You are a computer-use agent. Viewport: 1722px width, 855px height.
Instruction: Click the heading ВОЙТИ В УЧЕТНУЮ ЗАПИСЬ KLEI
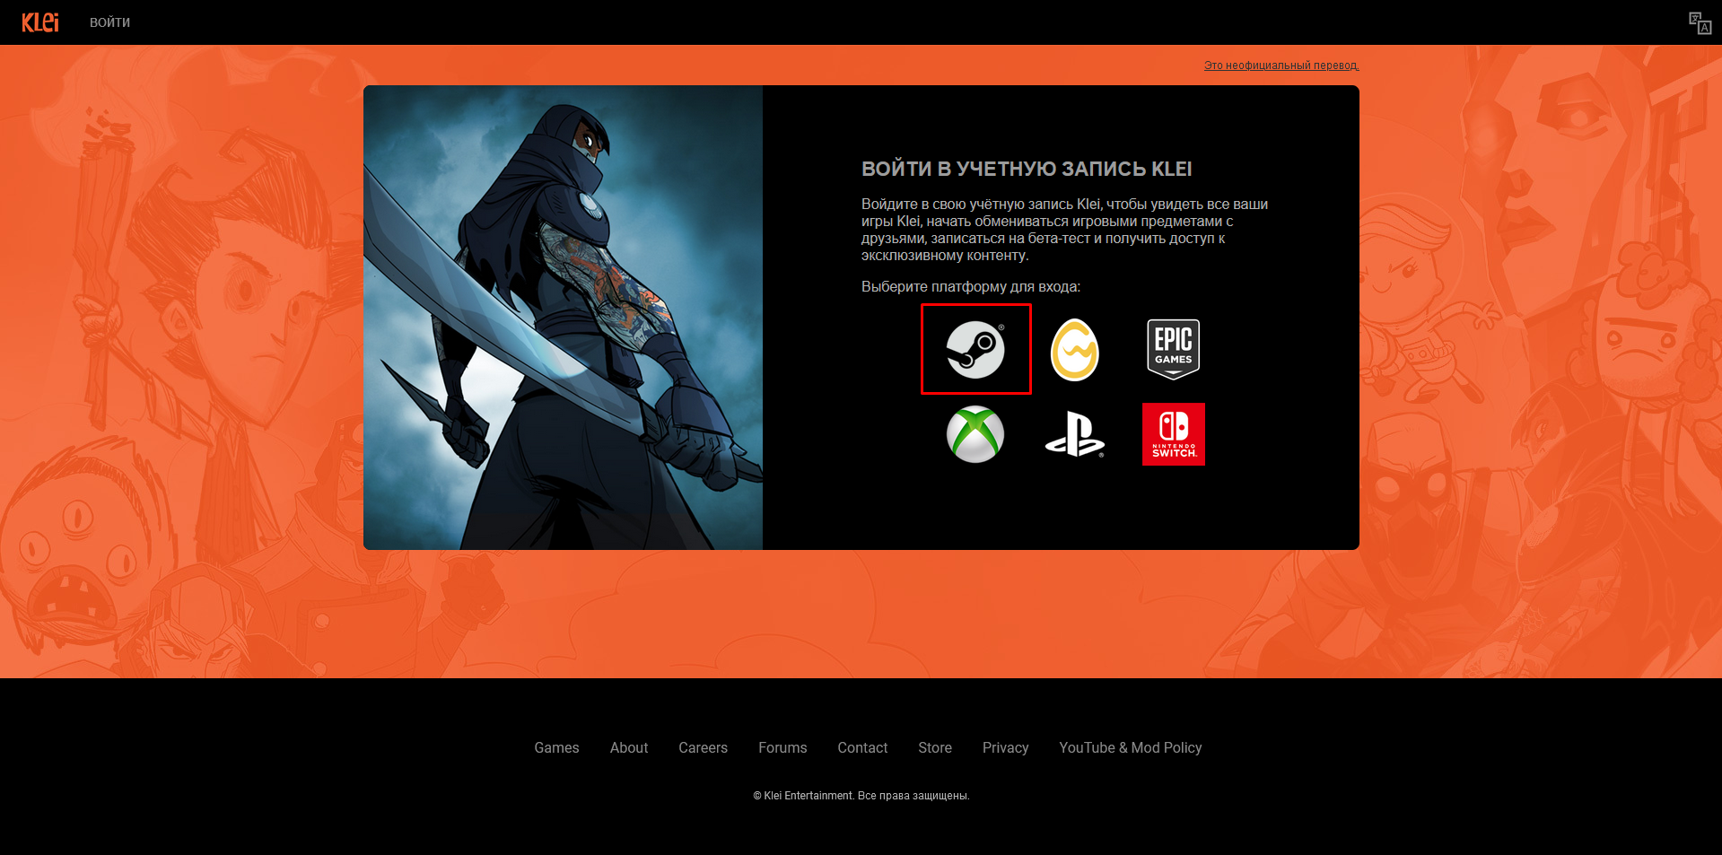[x=1027, y=169]
